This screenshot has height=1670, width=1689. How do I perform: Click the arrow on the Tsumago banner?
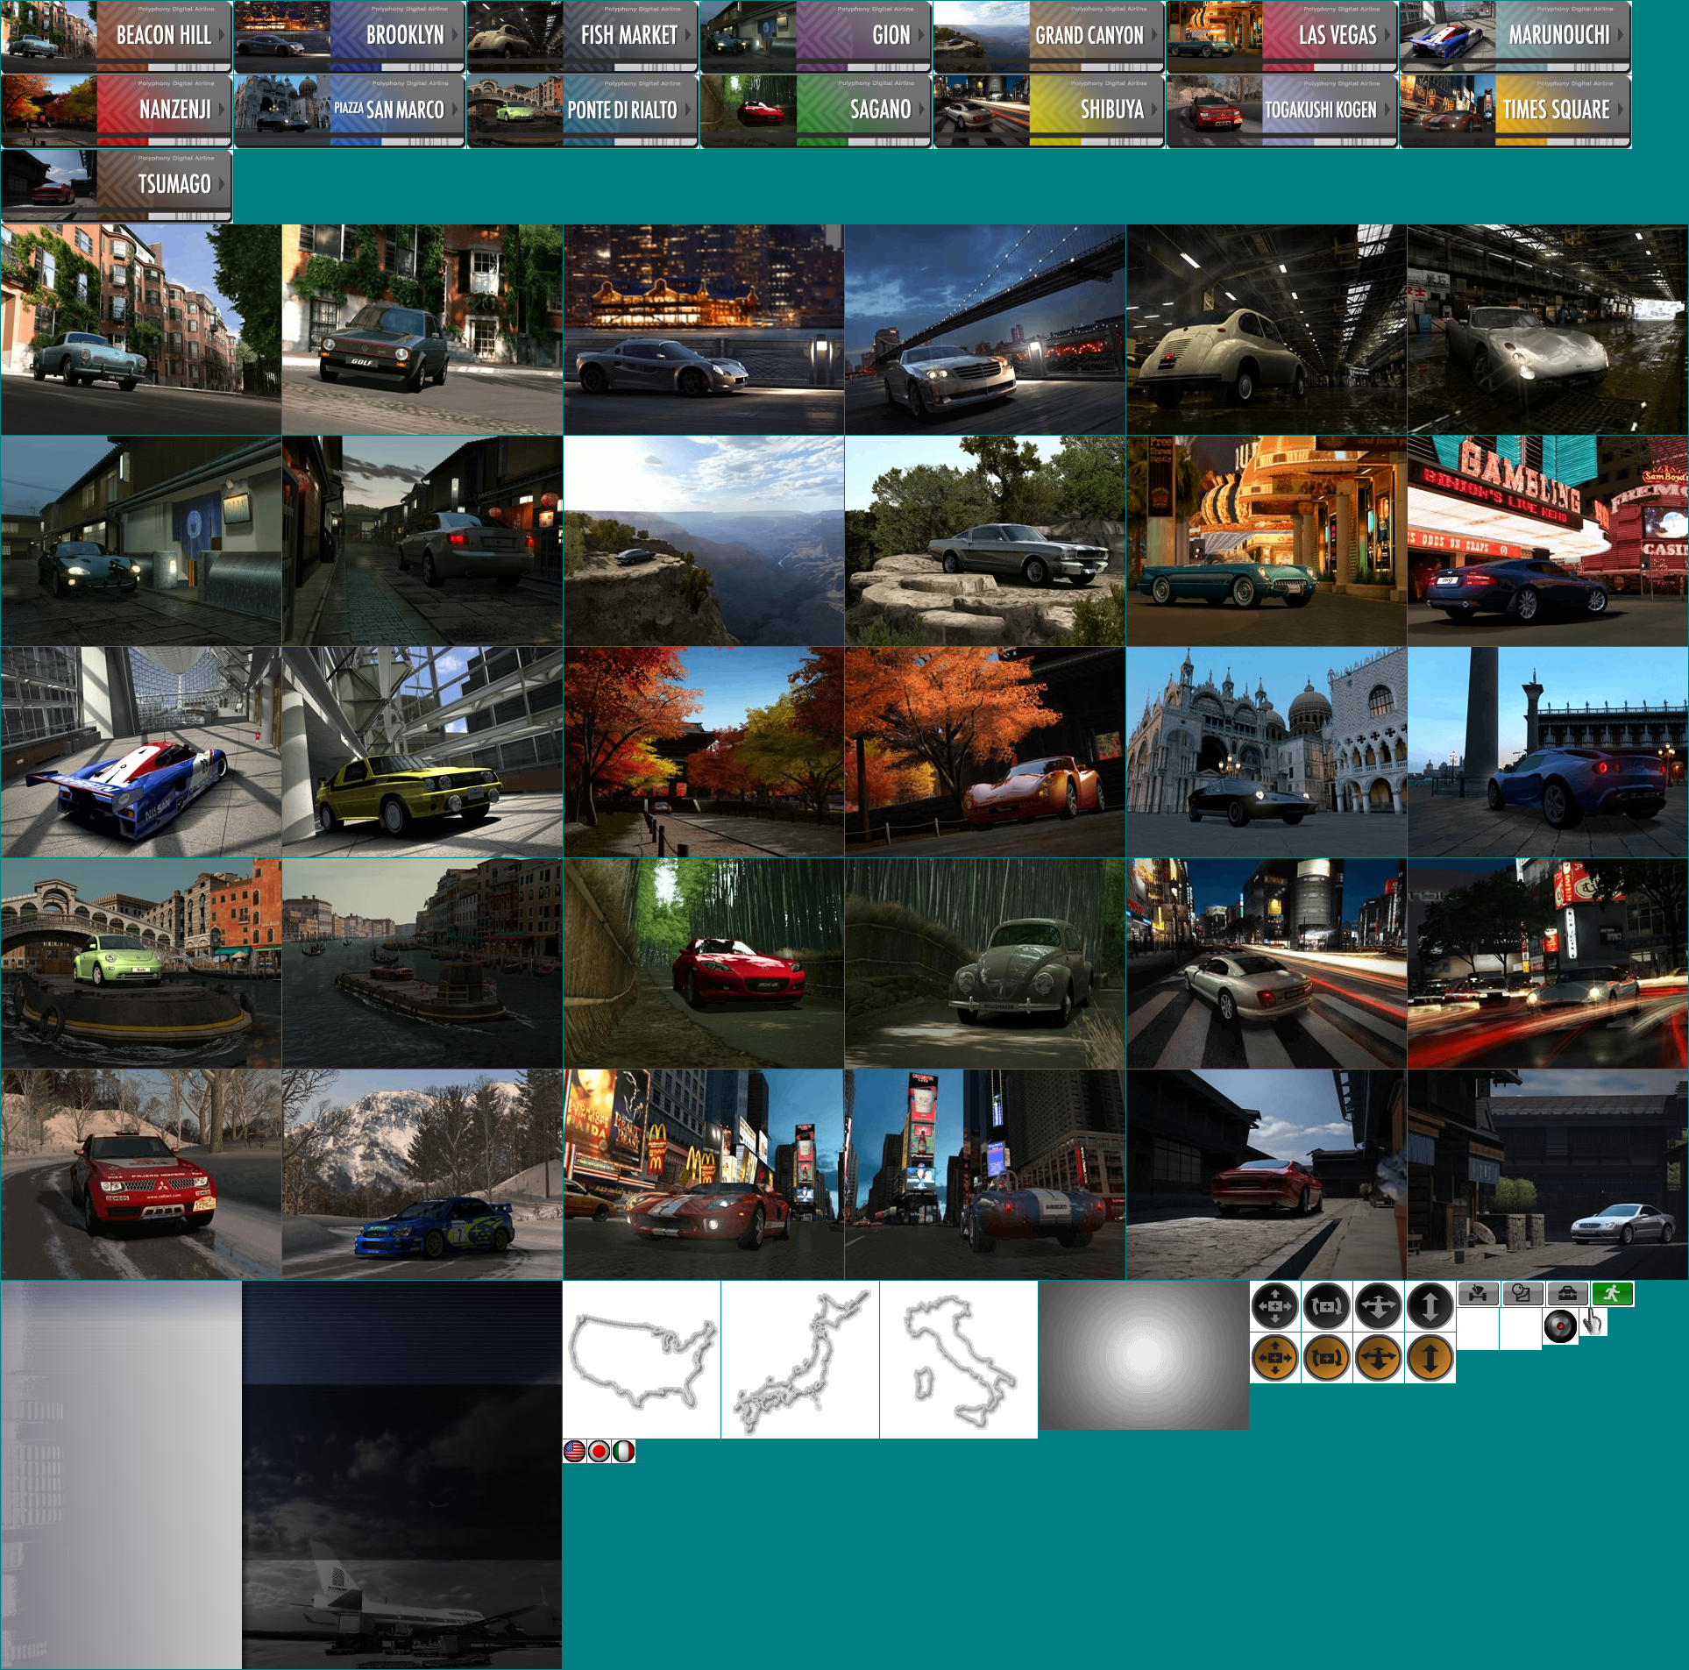(222, 184)
